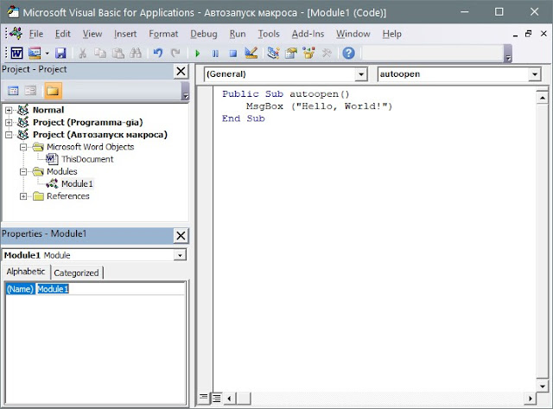Image resolution: width=553 pixels, height=409 pixels.
Task: Select ThisDocument in the project tree
Action: point(87,159)
